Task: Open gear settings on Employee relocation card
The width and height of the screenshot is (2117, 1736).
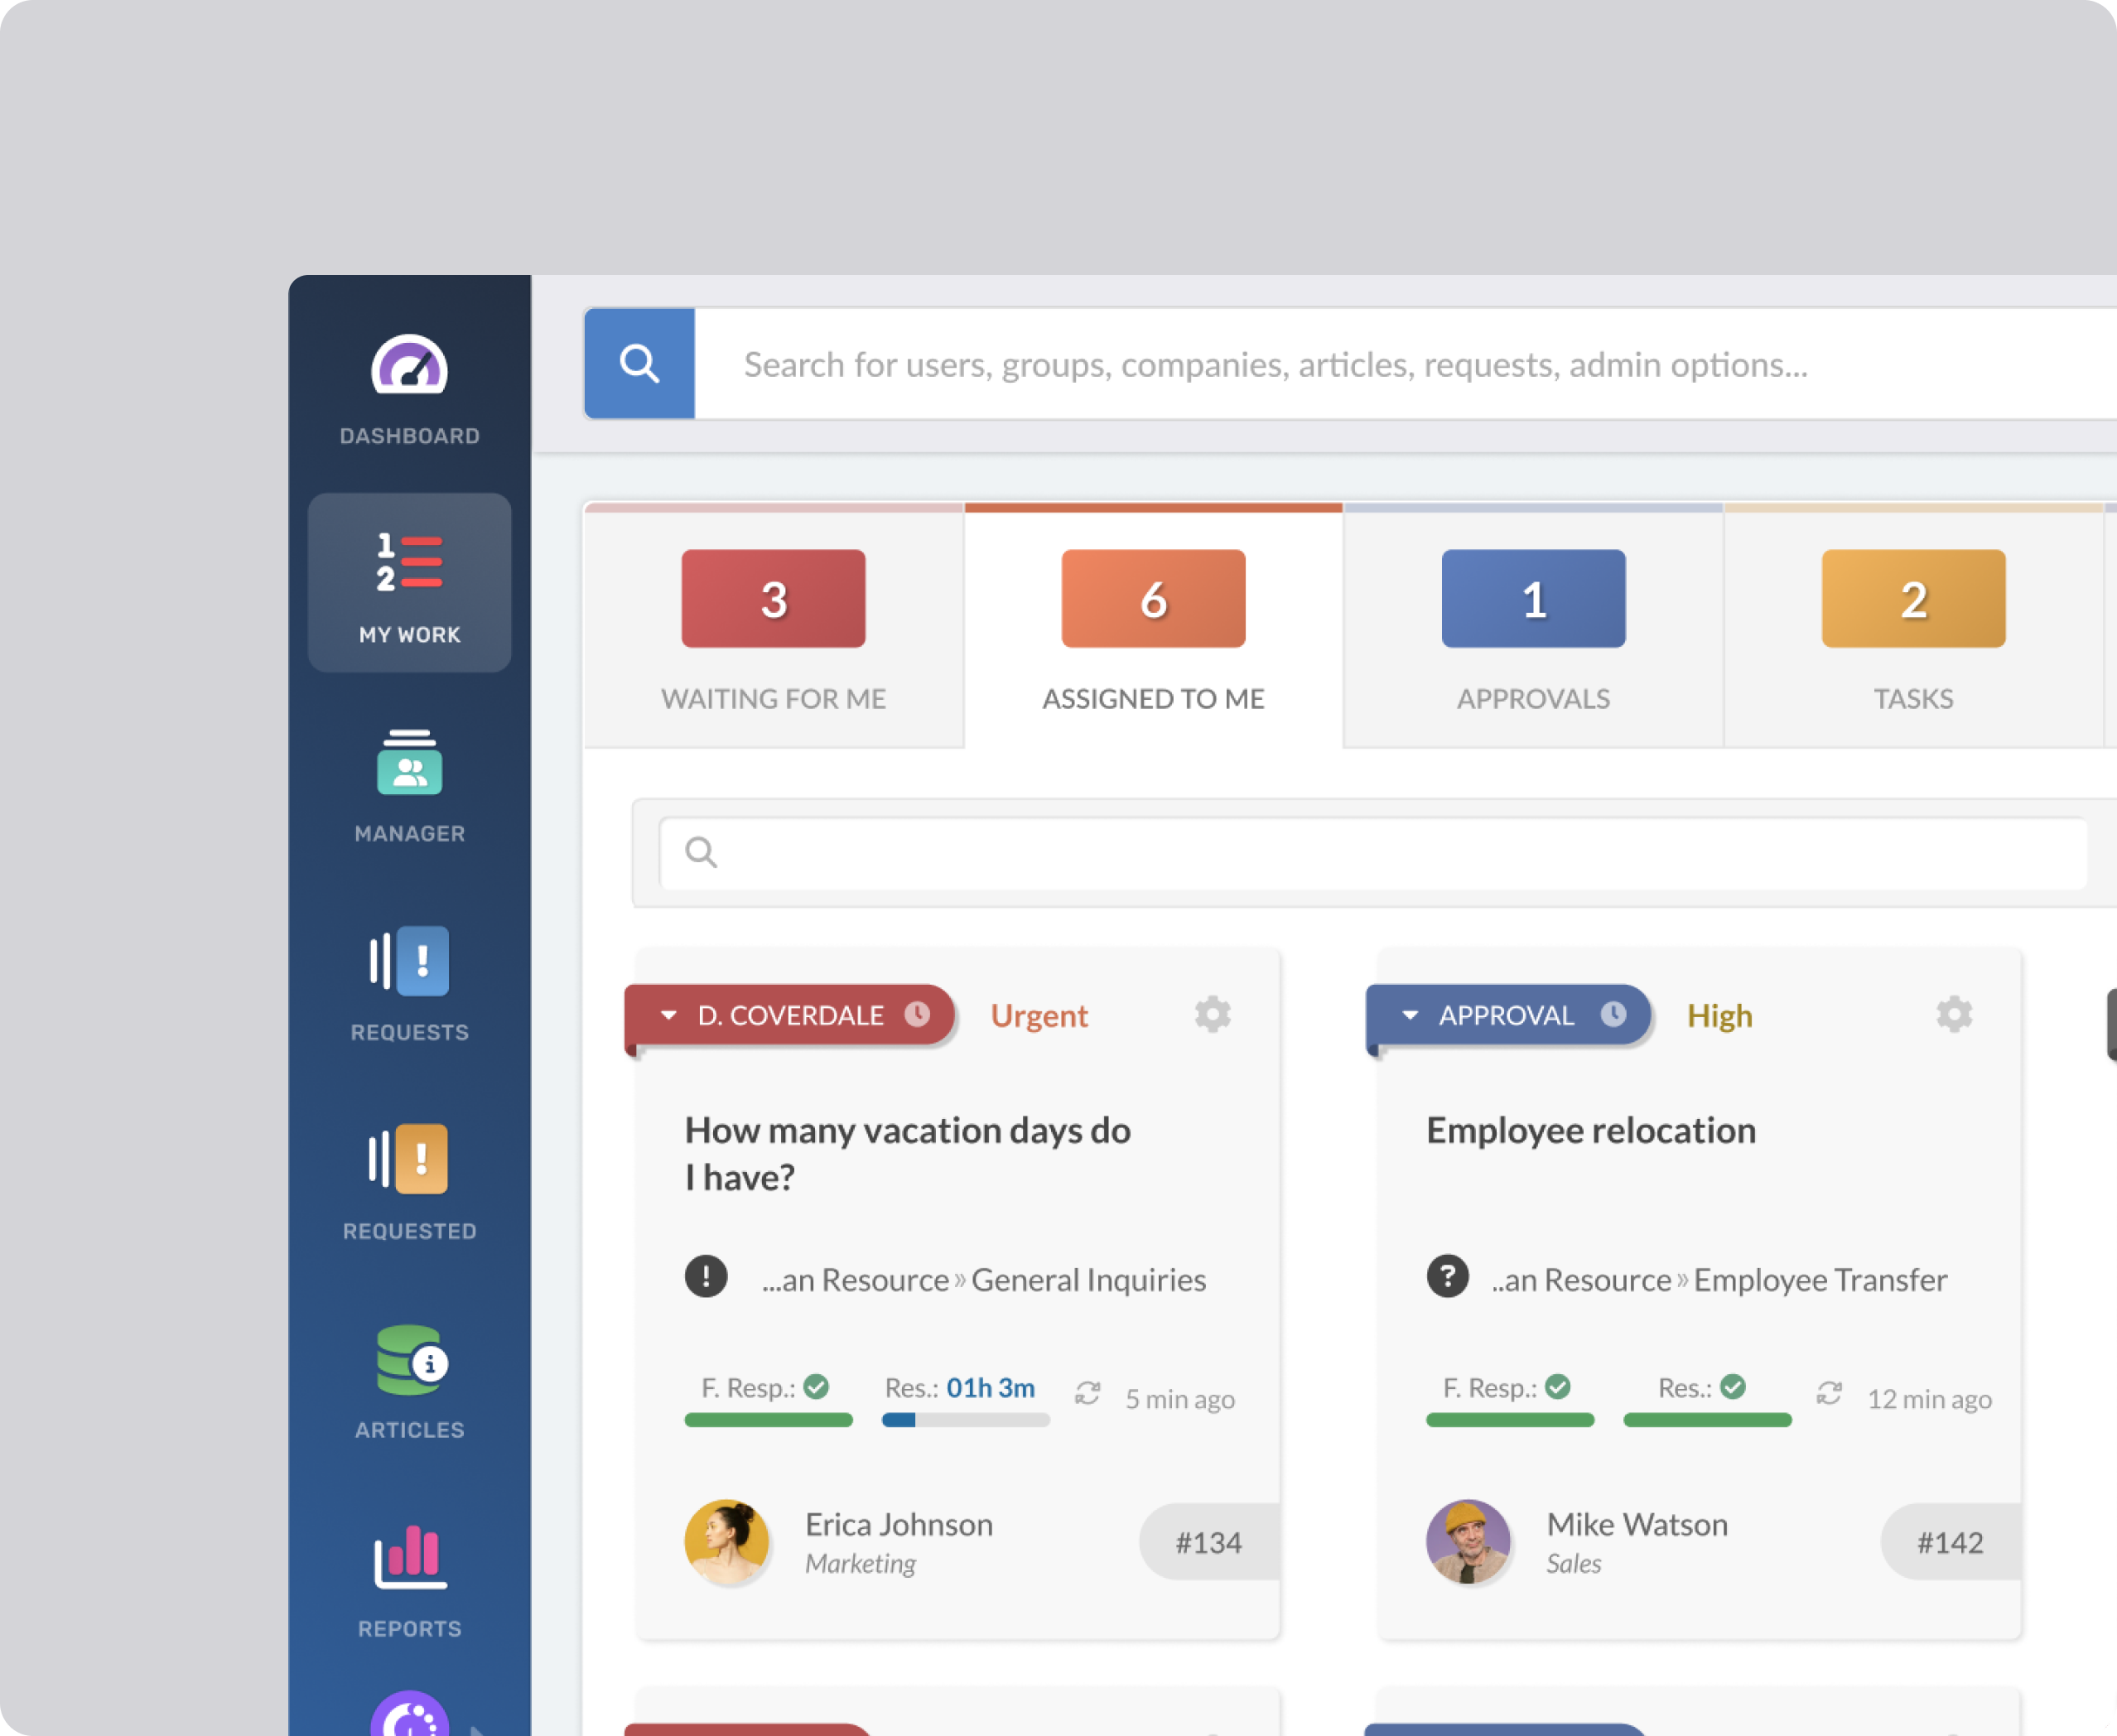Action: [1953, 1014]
